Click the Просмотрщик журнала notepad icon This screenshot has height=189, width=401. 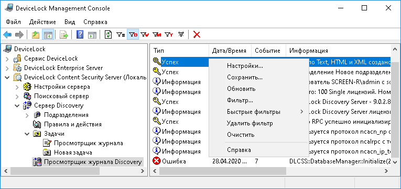click(47, 143)
